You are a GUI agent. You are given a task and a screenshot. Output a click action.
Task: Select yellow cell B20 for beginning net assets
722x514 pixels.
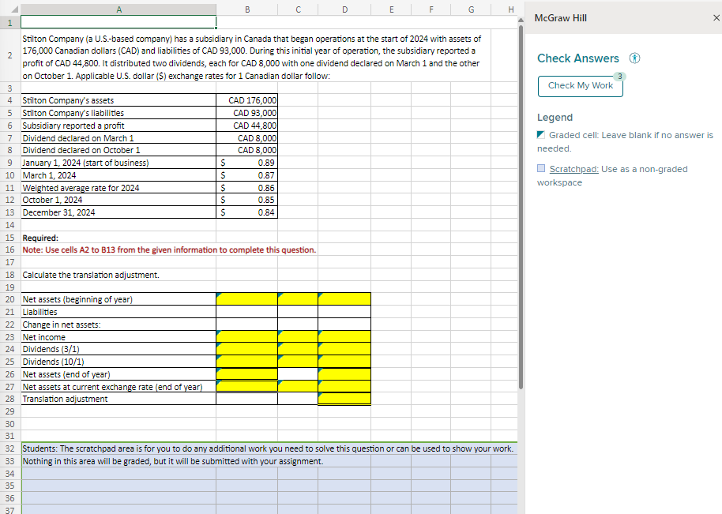pyautogui.click(x=246, y=299)
